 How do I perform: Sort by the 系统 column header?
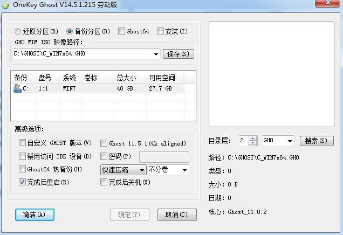[x=70, y=78]
